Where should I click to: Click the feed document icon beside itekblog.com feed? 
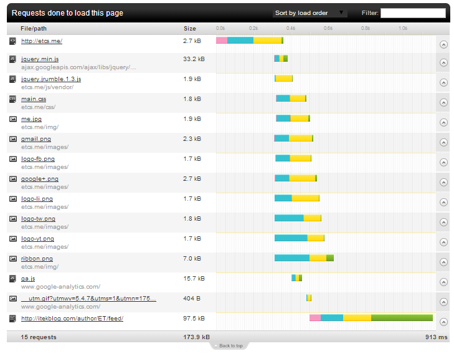tap(12, 319)
